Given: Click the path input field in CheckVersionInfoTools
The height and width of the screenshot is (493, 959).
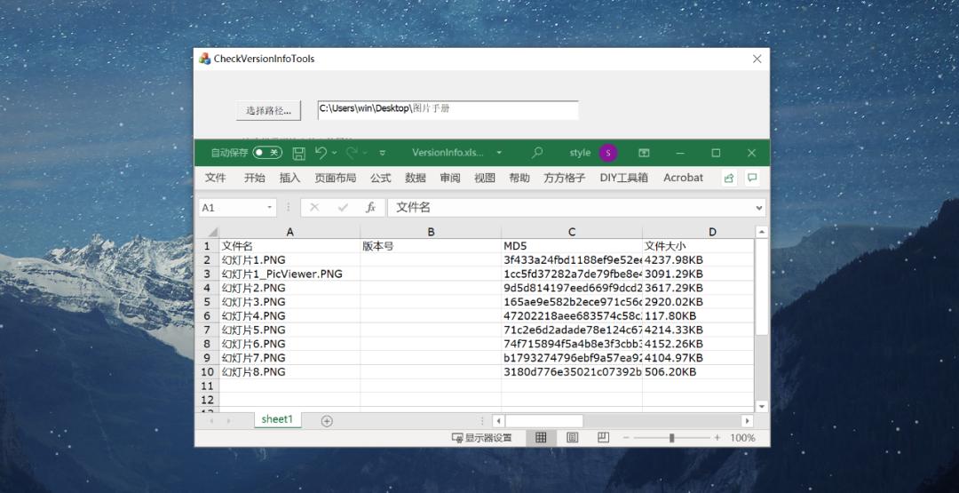Looking at the screenshot, I should click(448, 110).
